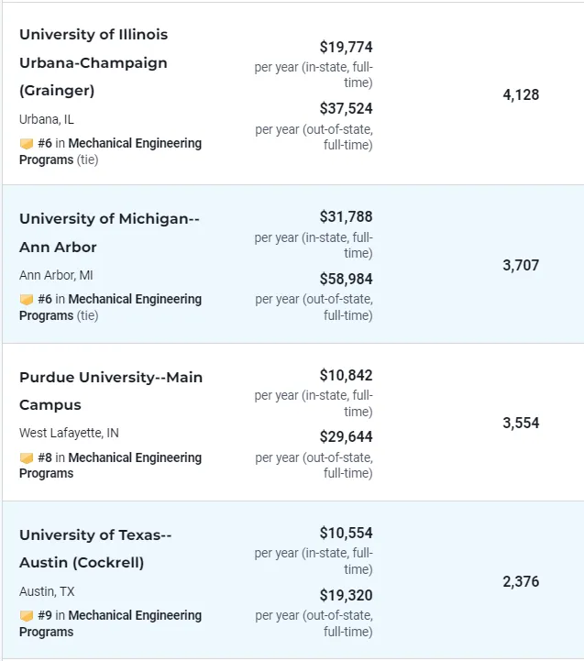Click the 3,554 enrollment figure

521,423
